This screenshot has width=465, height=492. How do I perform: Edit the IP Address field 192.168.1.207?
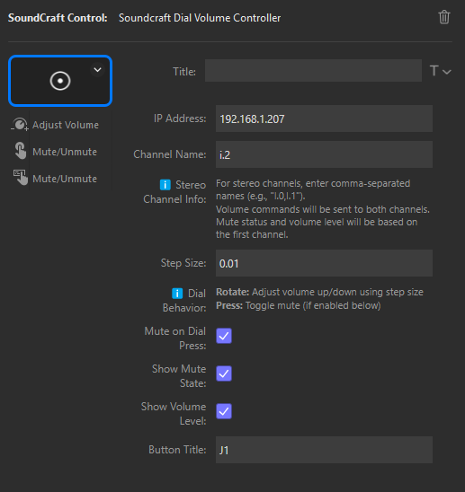[324, 119]
